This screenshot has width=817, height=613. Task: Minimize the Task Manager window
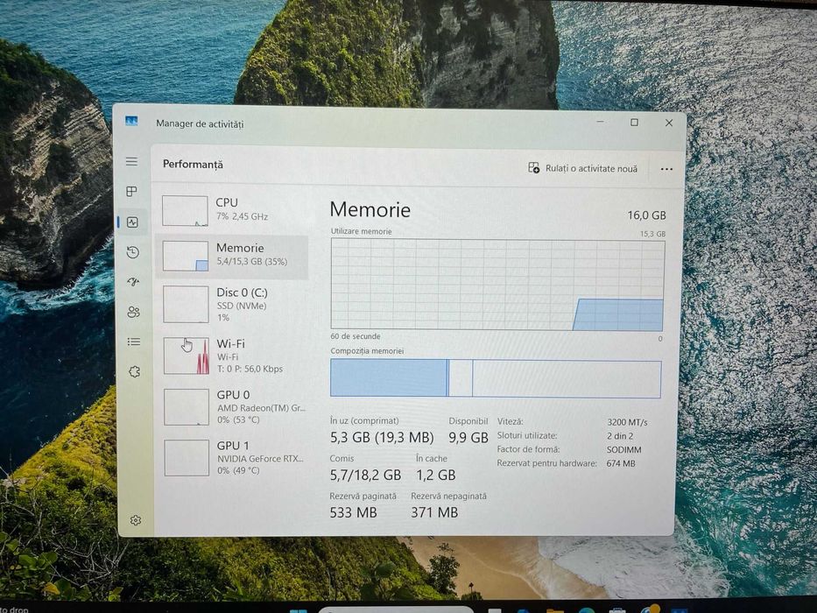[600, 122]
